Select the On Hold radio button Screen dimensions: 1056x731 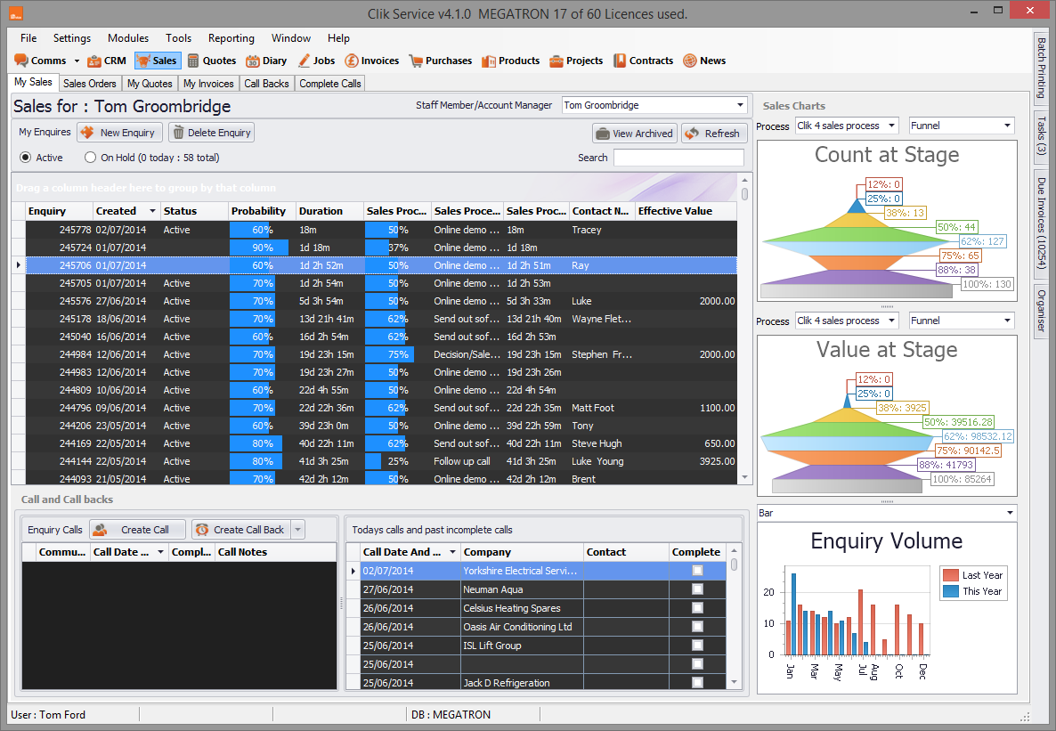90,158
